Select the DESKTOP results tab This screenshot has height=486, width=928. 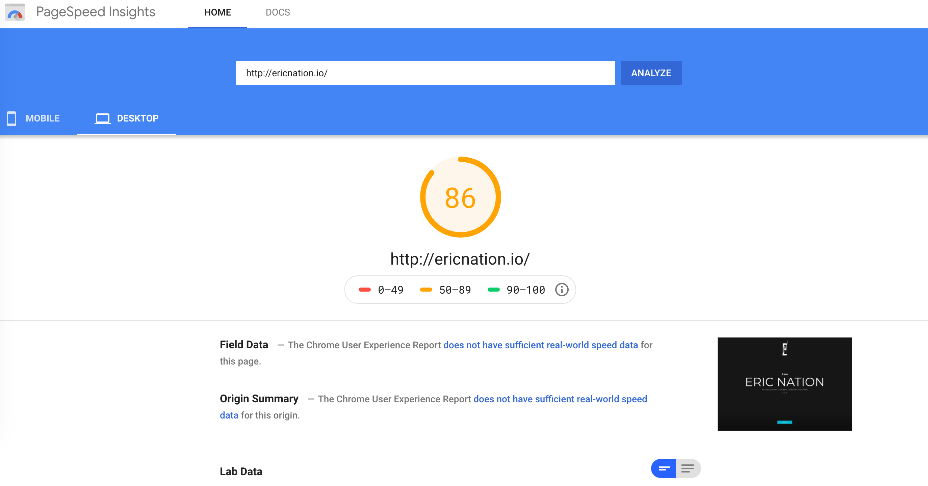pos(137,118)
